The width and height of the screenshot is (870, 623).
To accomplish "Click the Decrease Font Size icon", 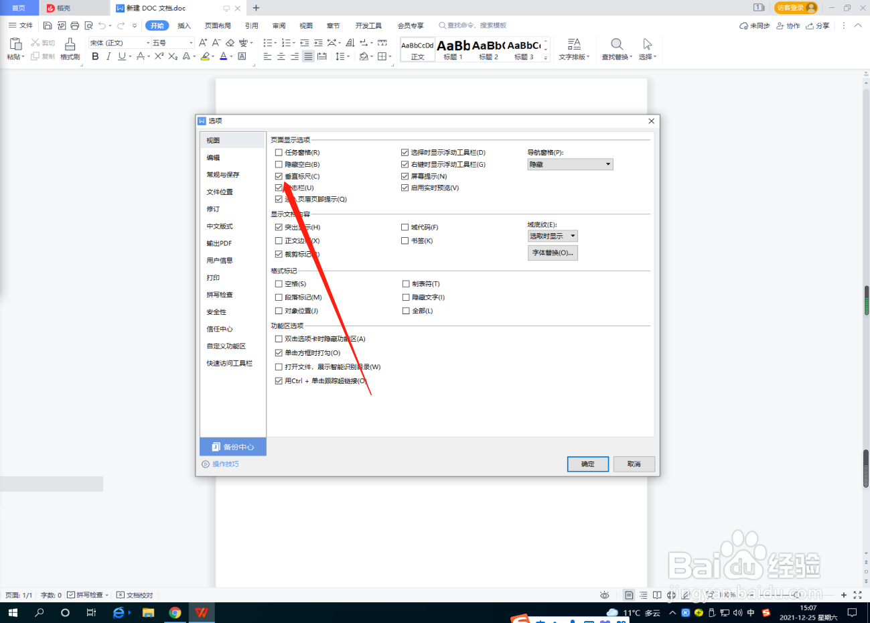I will click(x=216, y=42).
